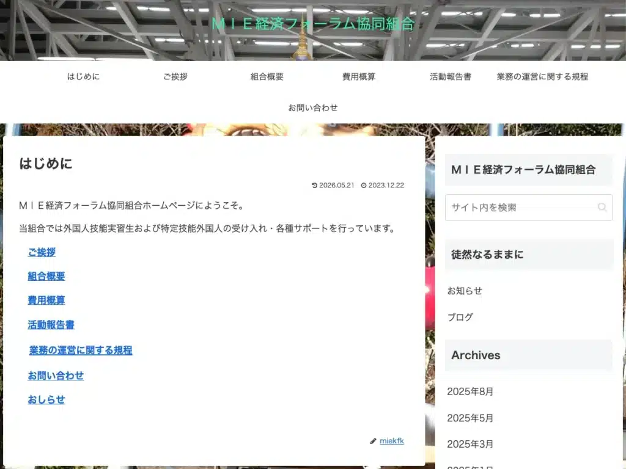Click the 2023.12.22 published date
The image size is (626, 469).
(x=386, y=186)
